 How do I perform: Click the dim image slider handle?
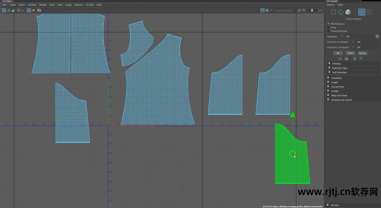[312, 11]
